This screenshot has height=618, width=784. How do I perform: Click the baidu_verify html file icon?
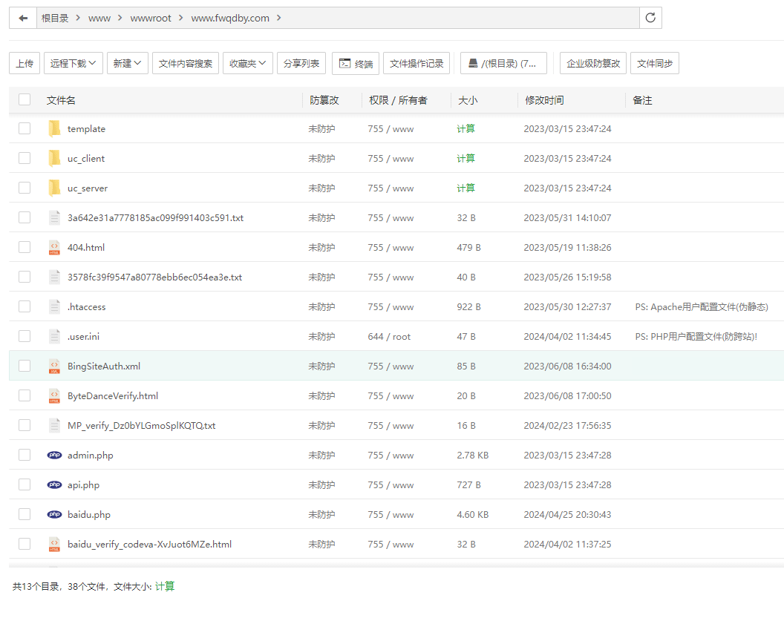tap(54, 544)
